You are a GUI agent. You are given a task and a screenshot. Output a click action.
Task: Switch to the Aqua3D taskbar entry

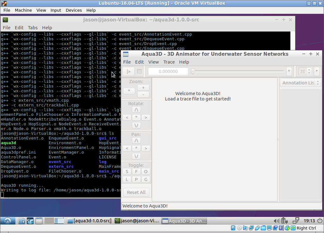coord(184,221)
